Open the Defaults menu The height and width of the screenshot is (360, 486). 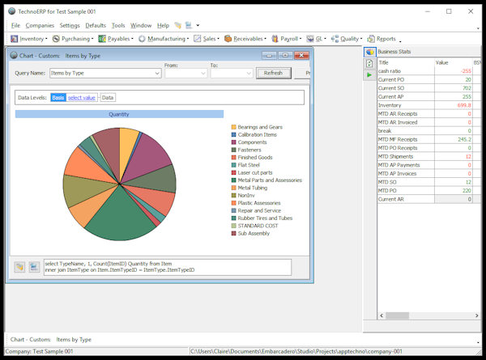pos(96,25)
